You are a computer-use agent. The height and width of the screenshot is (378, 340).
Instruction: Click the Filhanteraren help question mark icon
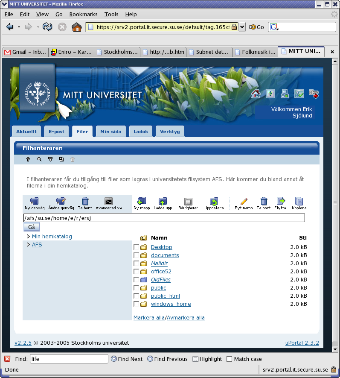pyautogui.click(x=28, y=159)
